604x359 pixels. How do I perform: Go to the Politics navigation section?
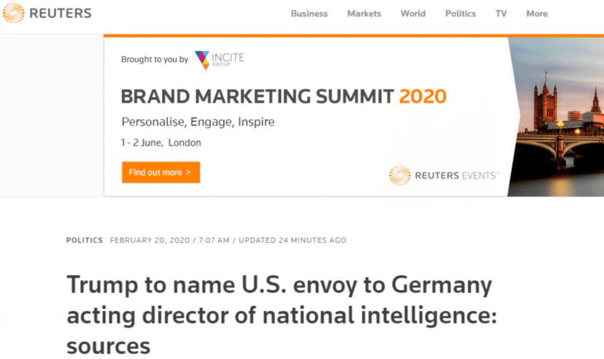tap(460, 13)
